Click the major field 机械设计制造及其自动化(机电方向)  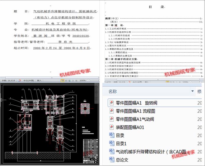pyautogui.click(x=59, y=30)
